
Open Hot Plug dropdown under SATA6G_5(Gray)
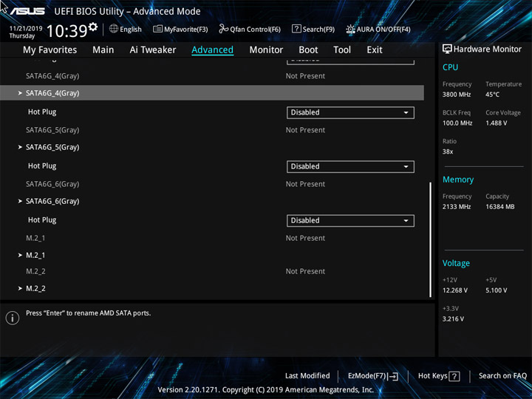click(350, 166)
